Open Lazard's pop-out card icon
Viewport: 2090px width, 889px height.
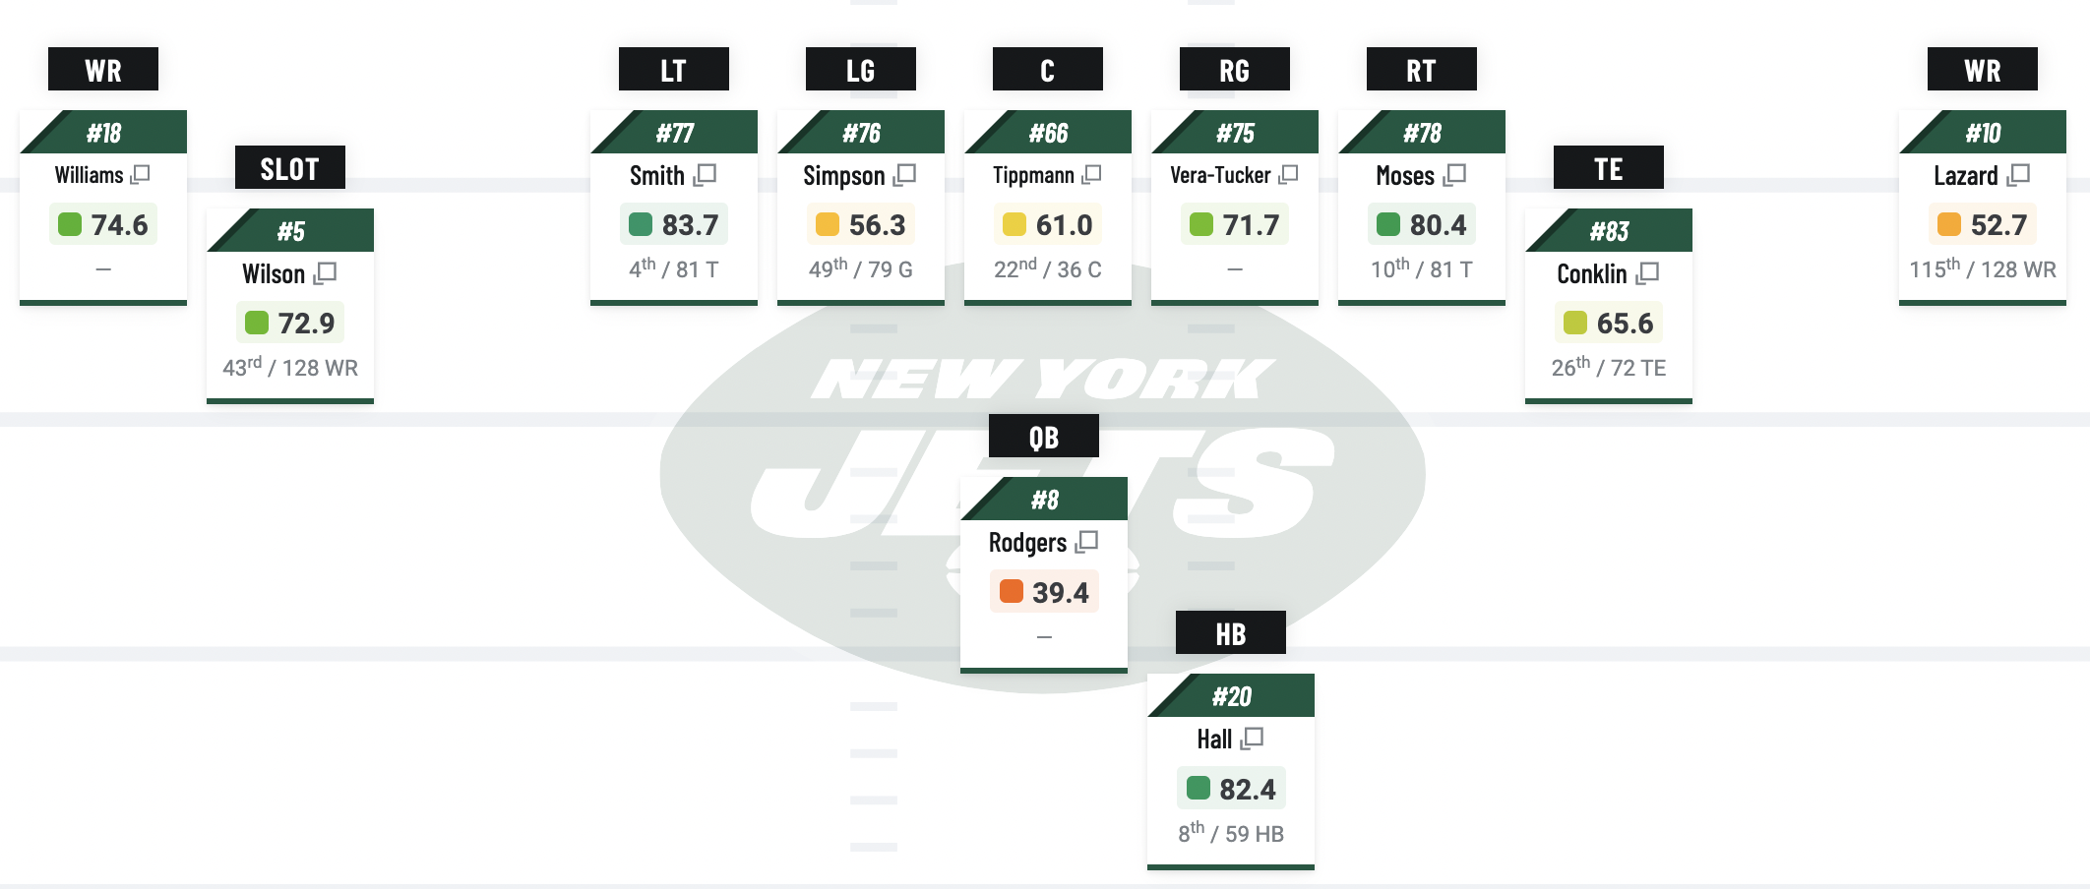(x=2018, y=175)
